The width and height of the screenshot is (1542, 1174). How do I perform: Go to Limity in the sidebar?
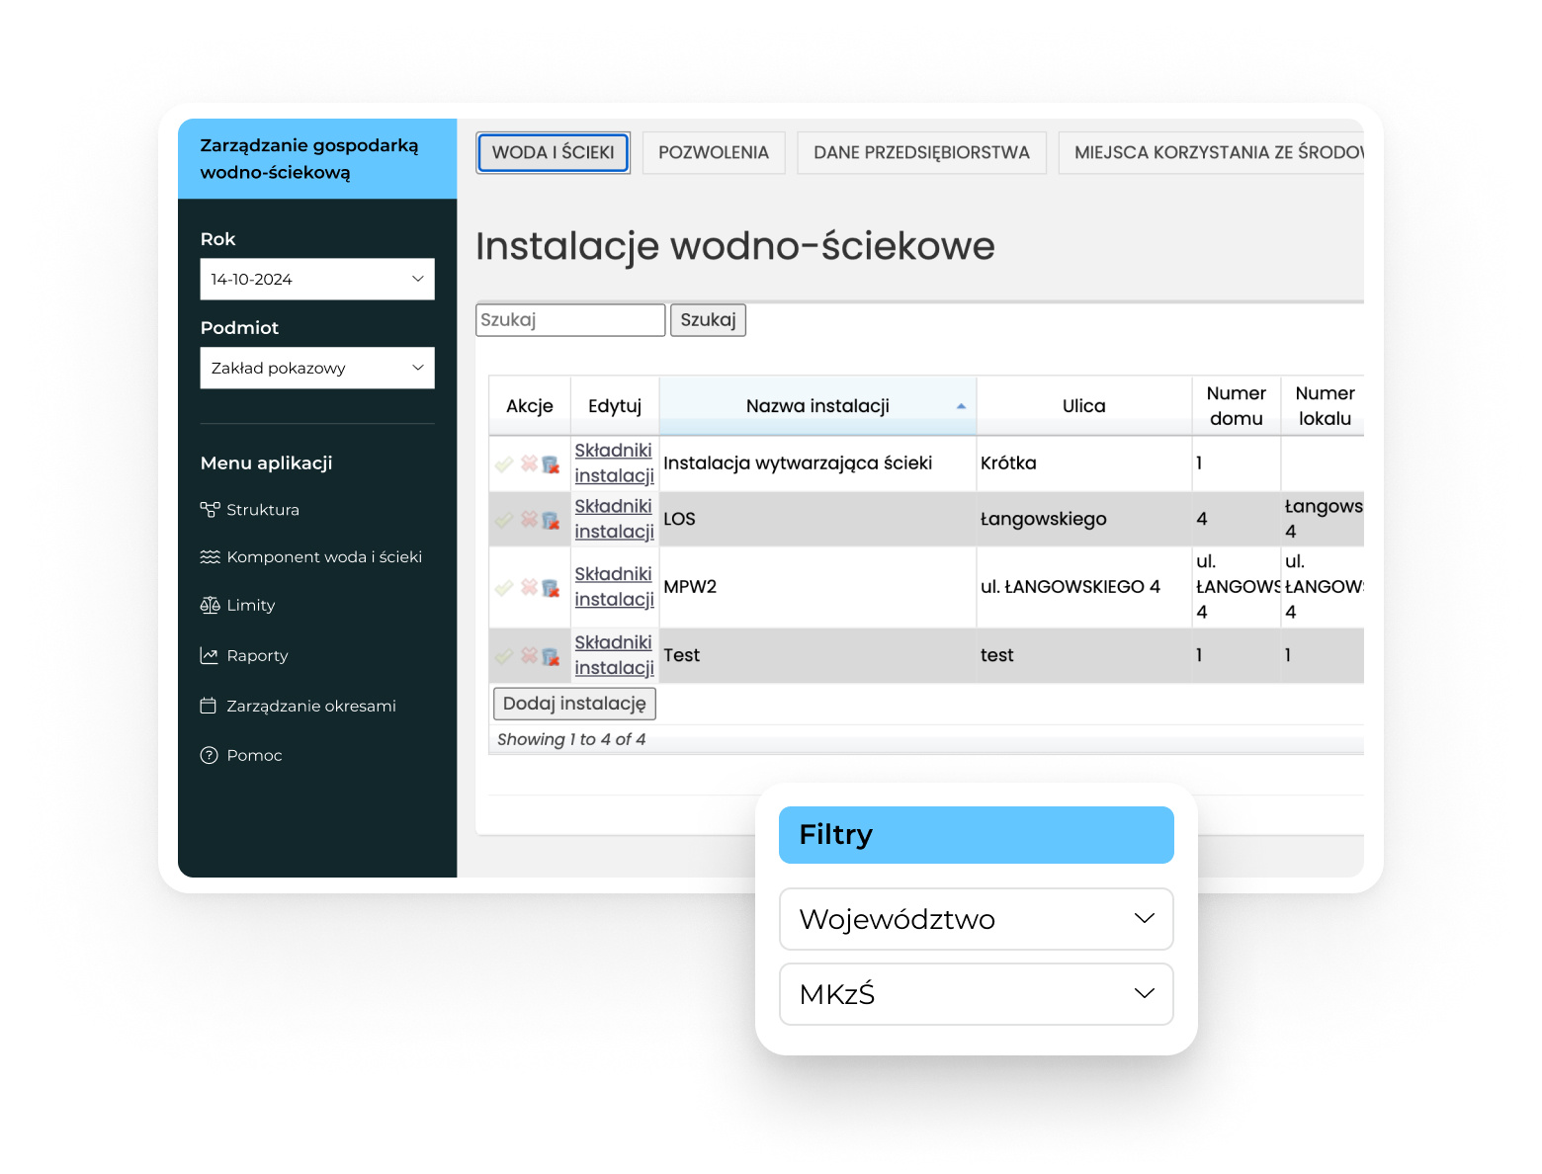250,606
